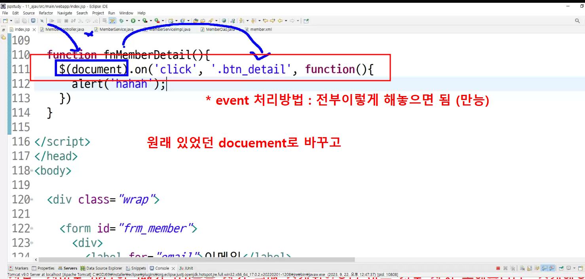
Task: Open Display Selected Console dropdown
Action: pyautogui.click(x=574, y=268)
